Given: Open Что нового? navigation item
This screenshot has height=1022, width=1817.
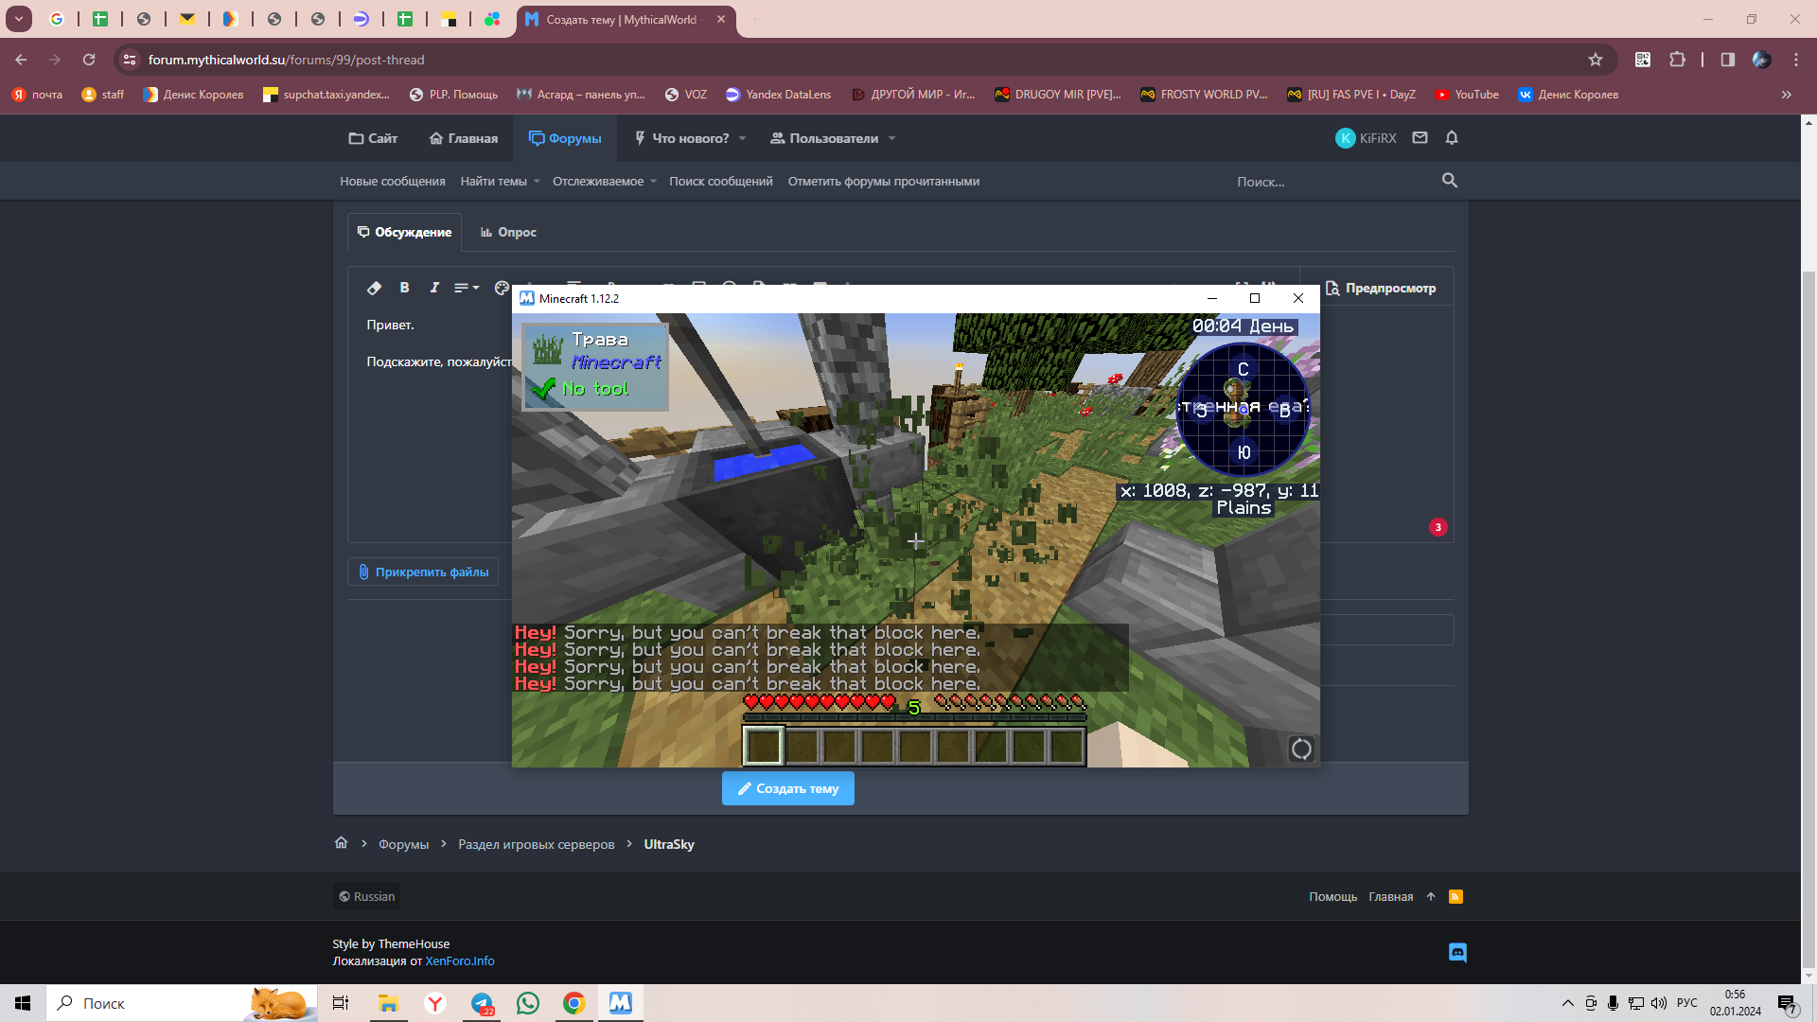Looking at the screenshot, I should click(x=681, y=138).
